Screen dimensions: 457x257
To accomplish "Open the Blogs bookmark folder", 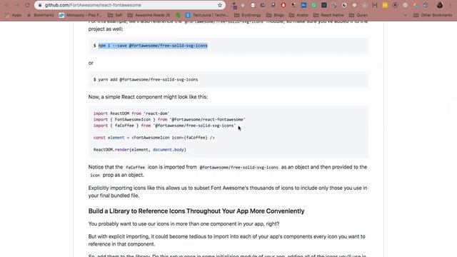I will tap(275, 15).
